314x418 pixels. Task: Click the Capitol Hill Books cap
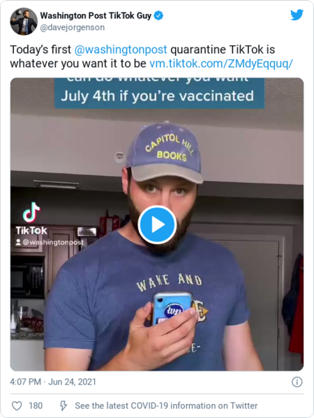(x=165, y=153)
